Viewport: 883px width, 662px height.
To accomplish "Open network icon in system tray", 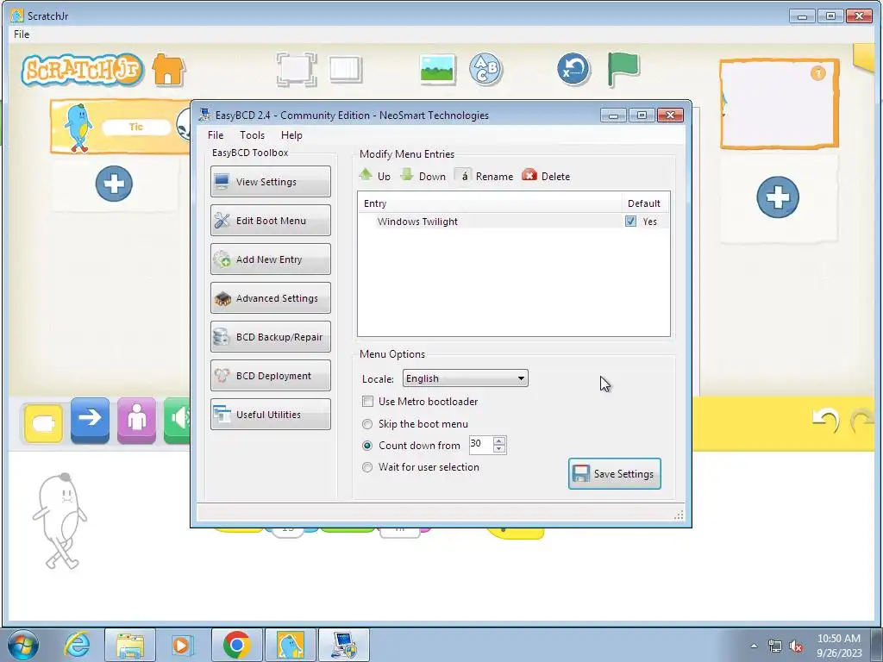I will [775, 646].
